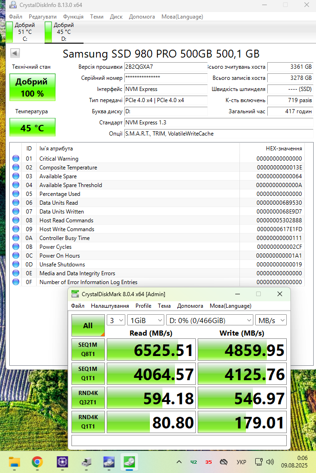Open File Explorer from the taskbar
Viewport: 316px width, 473px height.
tap(14, 462)
